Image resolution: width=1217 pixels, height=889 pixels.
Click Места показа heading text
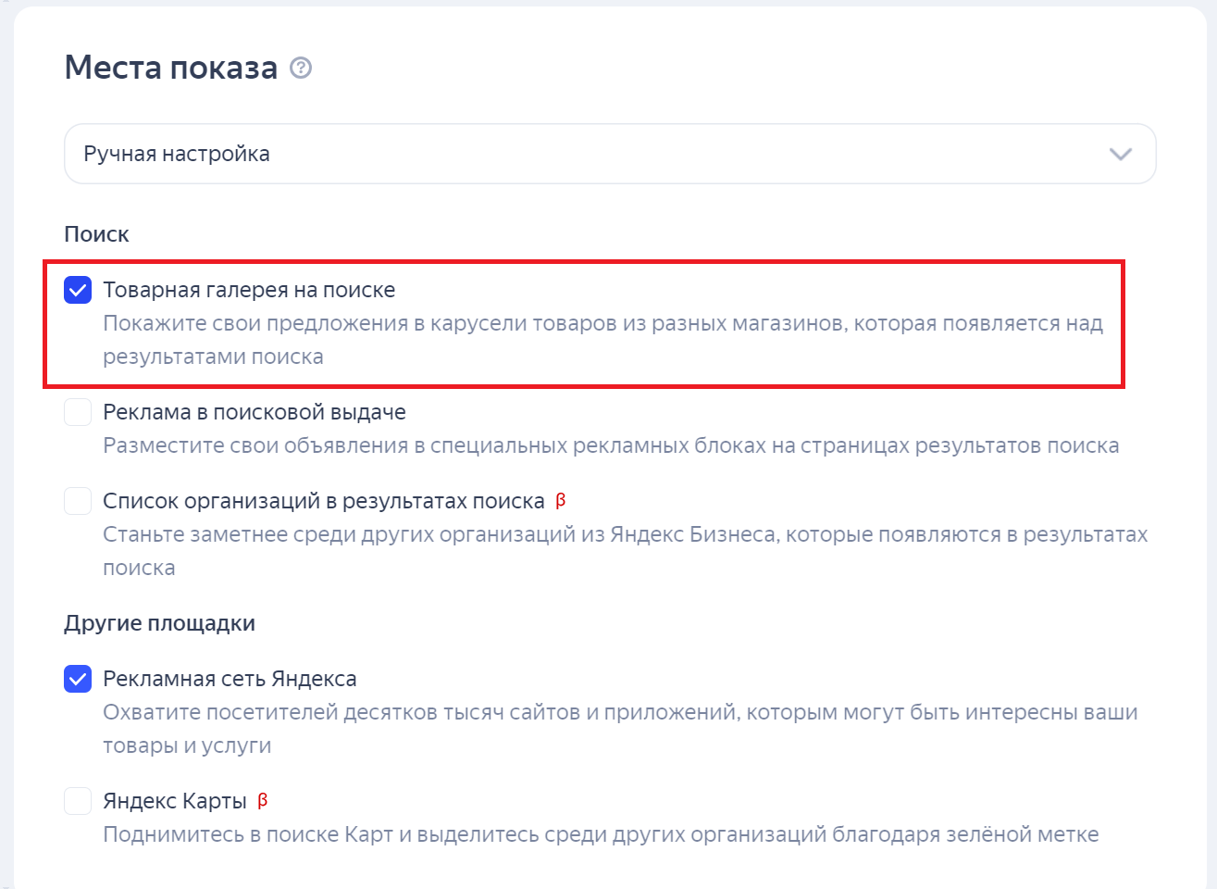click(x=171, y=68)
